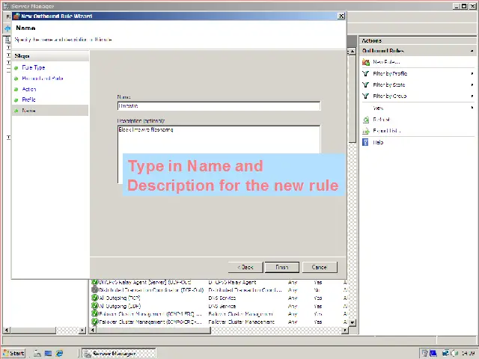Click green check icon of All Outgoing (UDP)
The image size is (479, 359).
95,306
